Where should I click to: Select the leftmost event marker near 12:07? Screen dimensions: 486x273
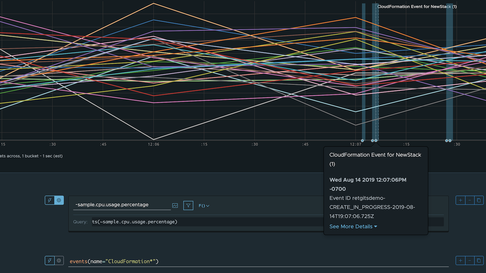coord(363,141)
